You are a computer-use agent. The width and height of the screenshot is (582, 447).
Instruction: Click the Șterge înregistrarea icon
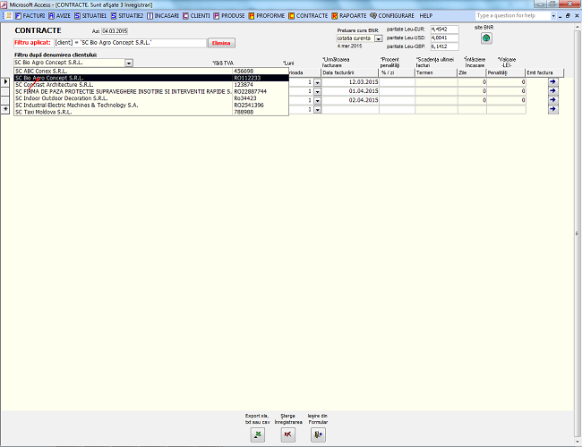(287, 434)
